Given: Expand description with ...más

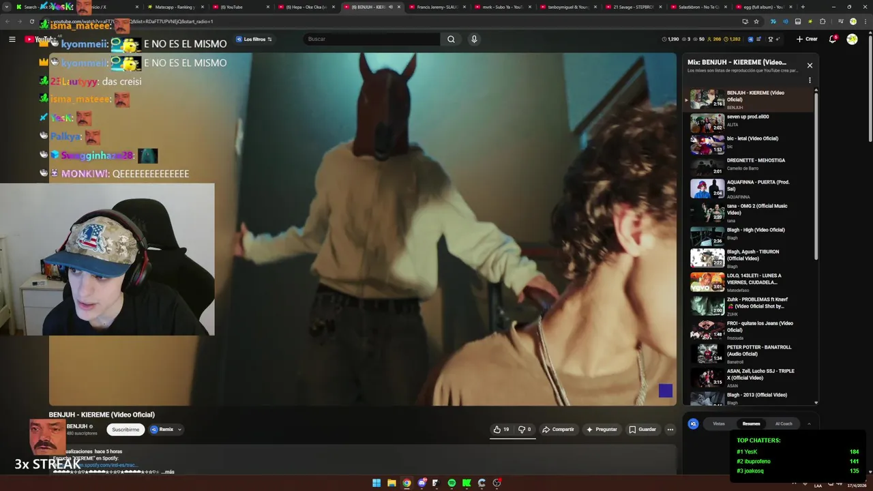Looking at the screenshot, I should point(168,472).
